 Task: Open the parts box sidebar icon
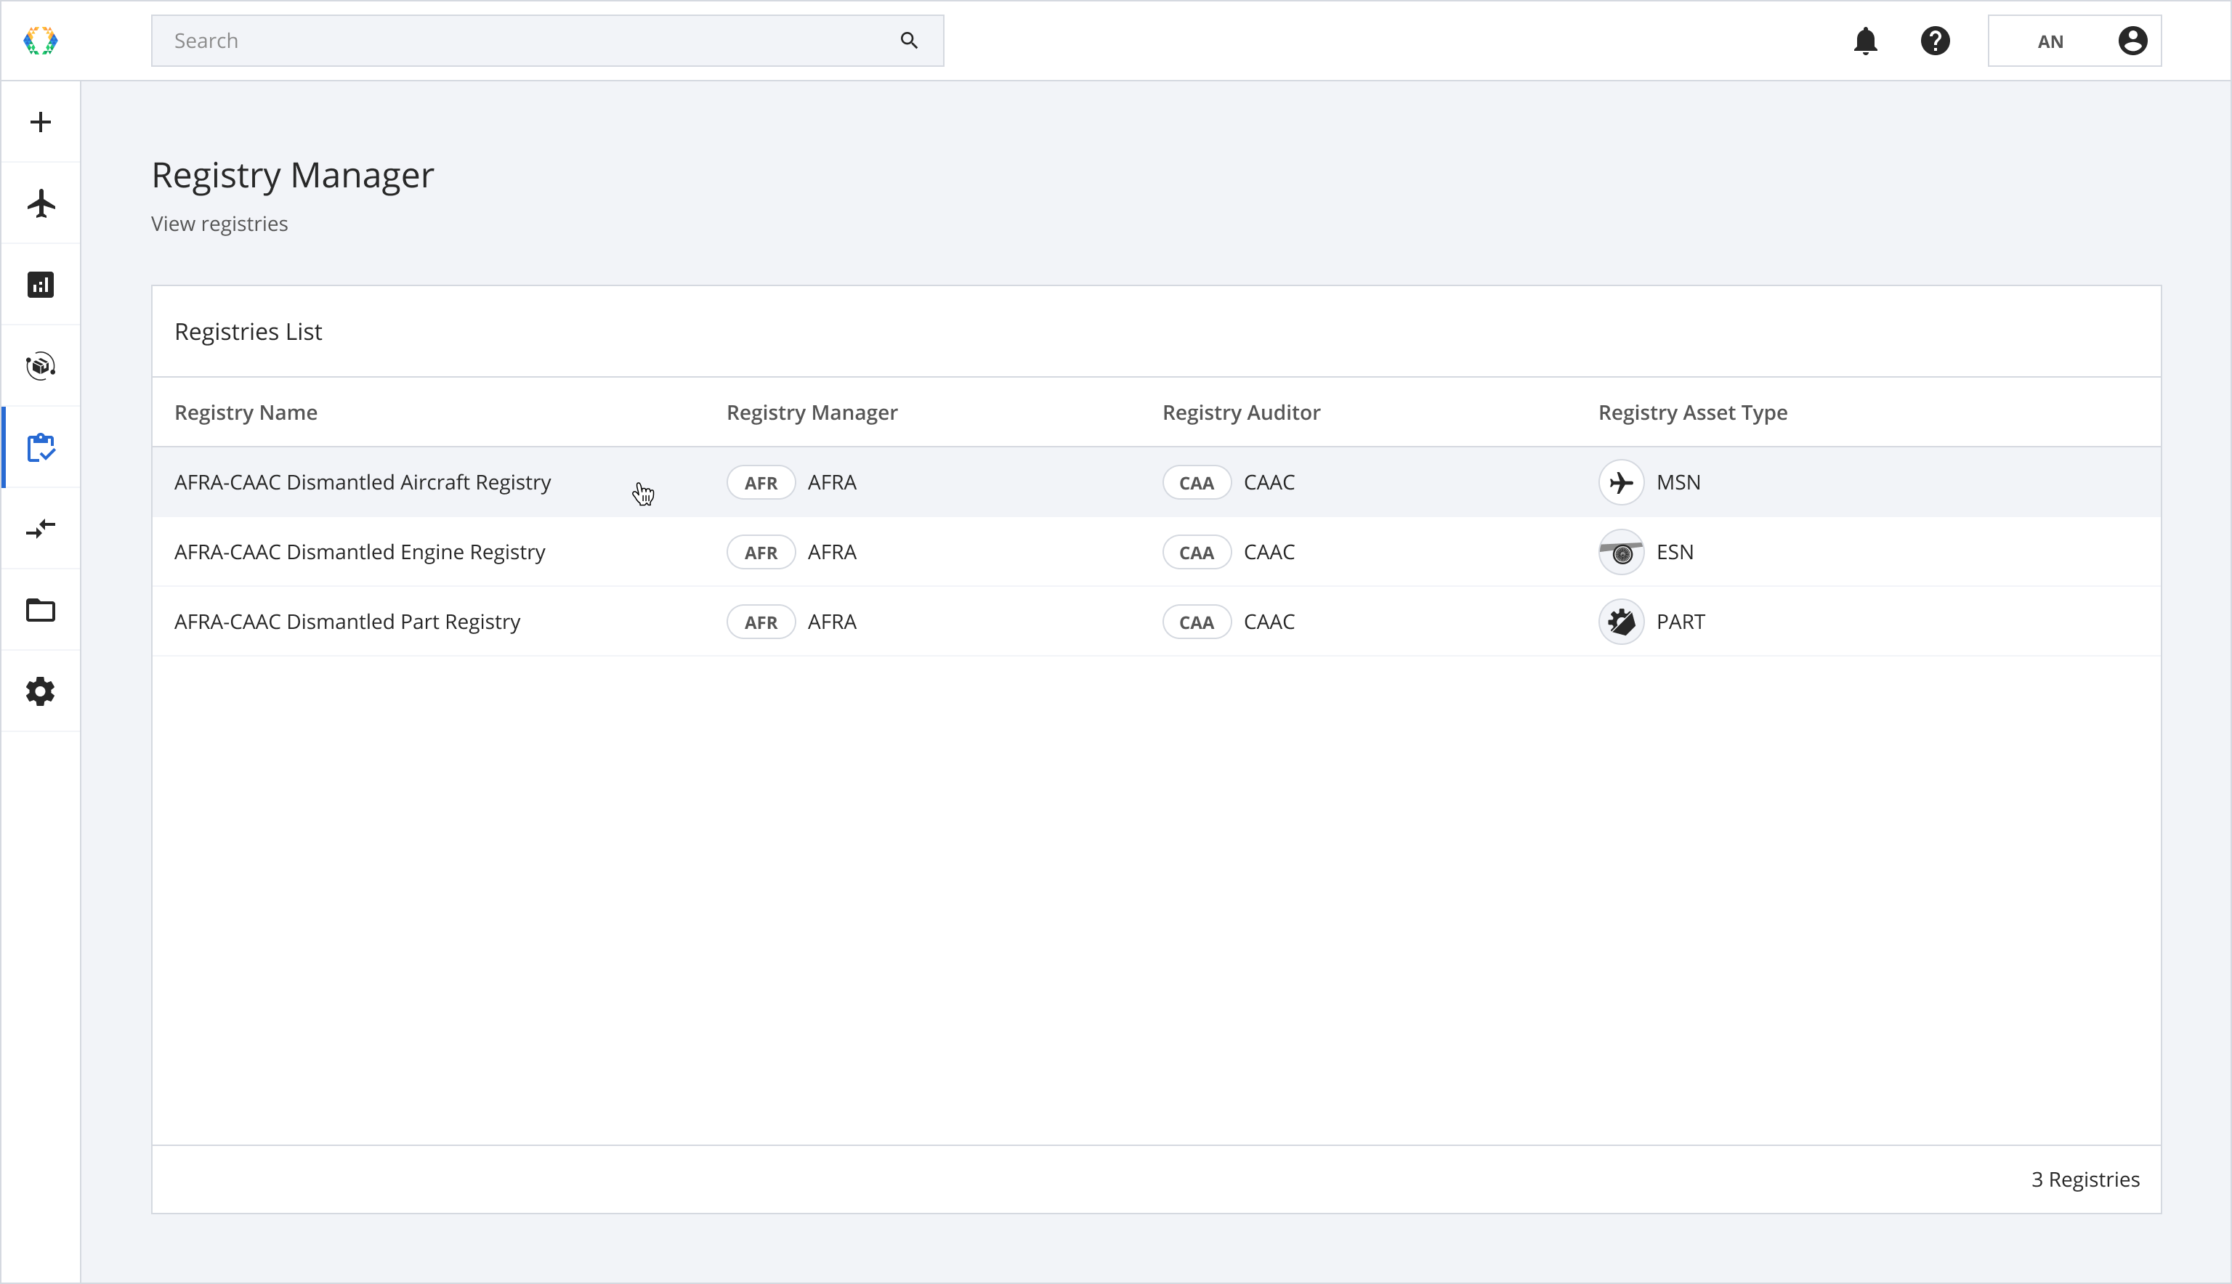[41, 366]
